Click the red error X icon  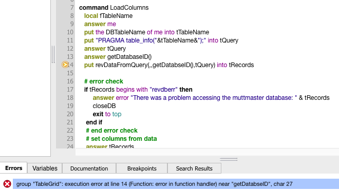pos(7,184)
